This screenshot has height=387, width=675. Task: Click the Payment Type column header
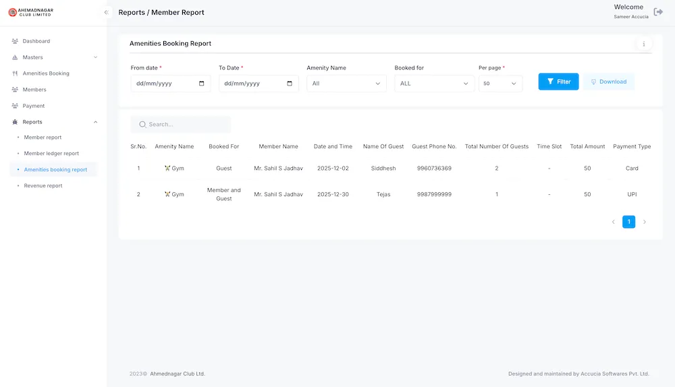pyautogui.click(x=632, y=146)
